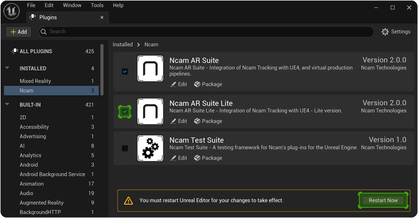418x218 pixels.
Task: Click the Unreal Engine logo icon
Action: click(12, 11)
